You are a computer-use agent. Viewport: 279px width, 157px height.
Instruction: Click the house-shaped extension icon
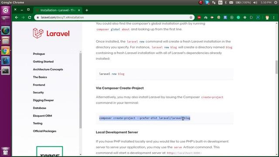[206, 17]
